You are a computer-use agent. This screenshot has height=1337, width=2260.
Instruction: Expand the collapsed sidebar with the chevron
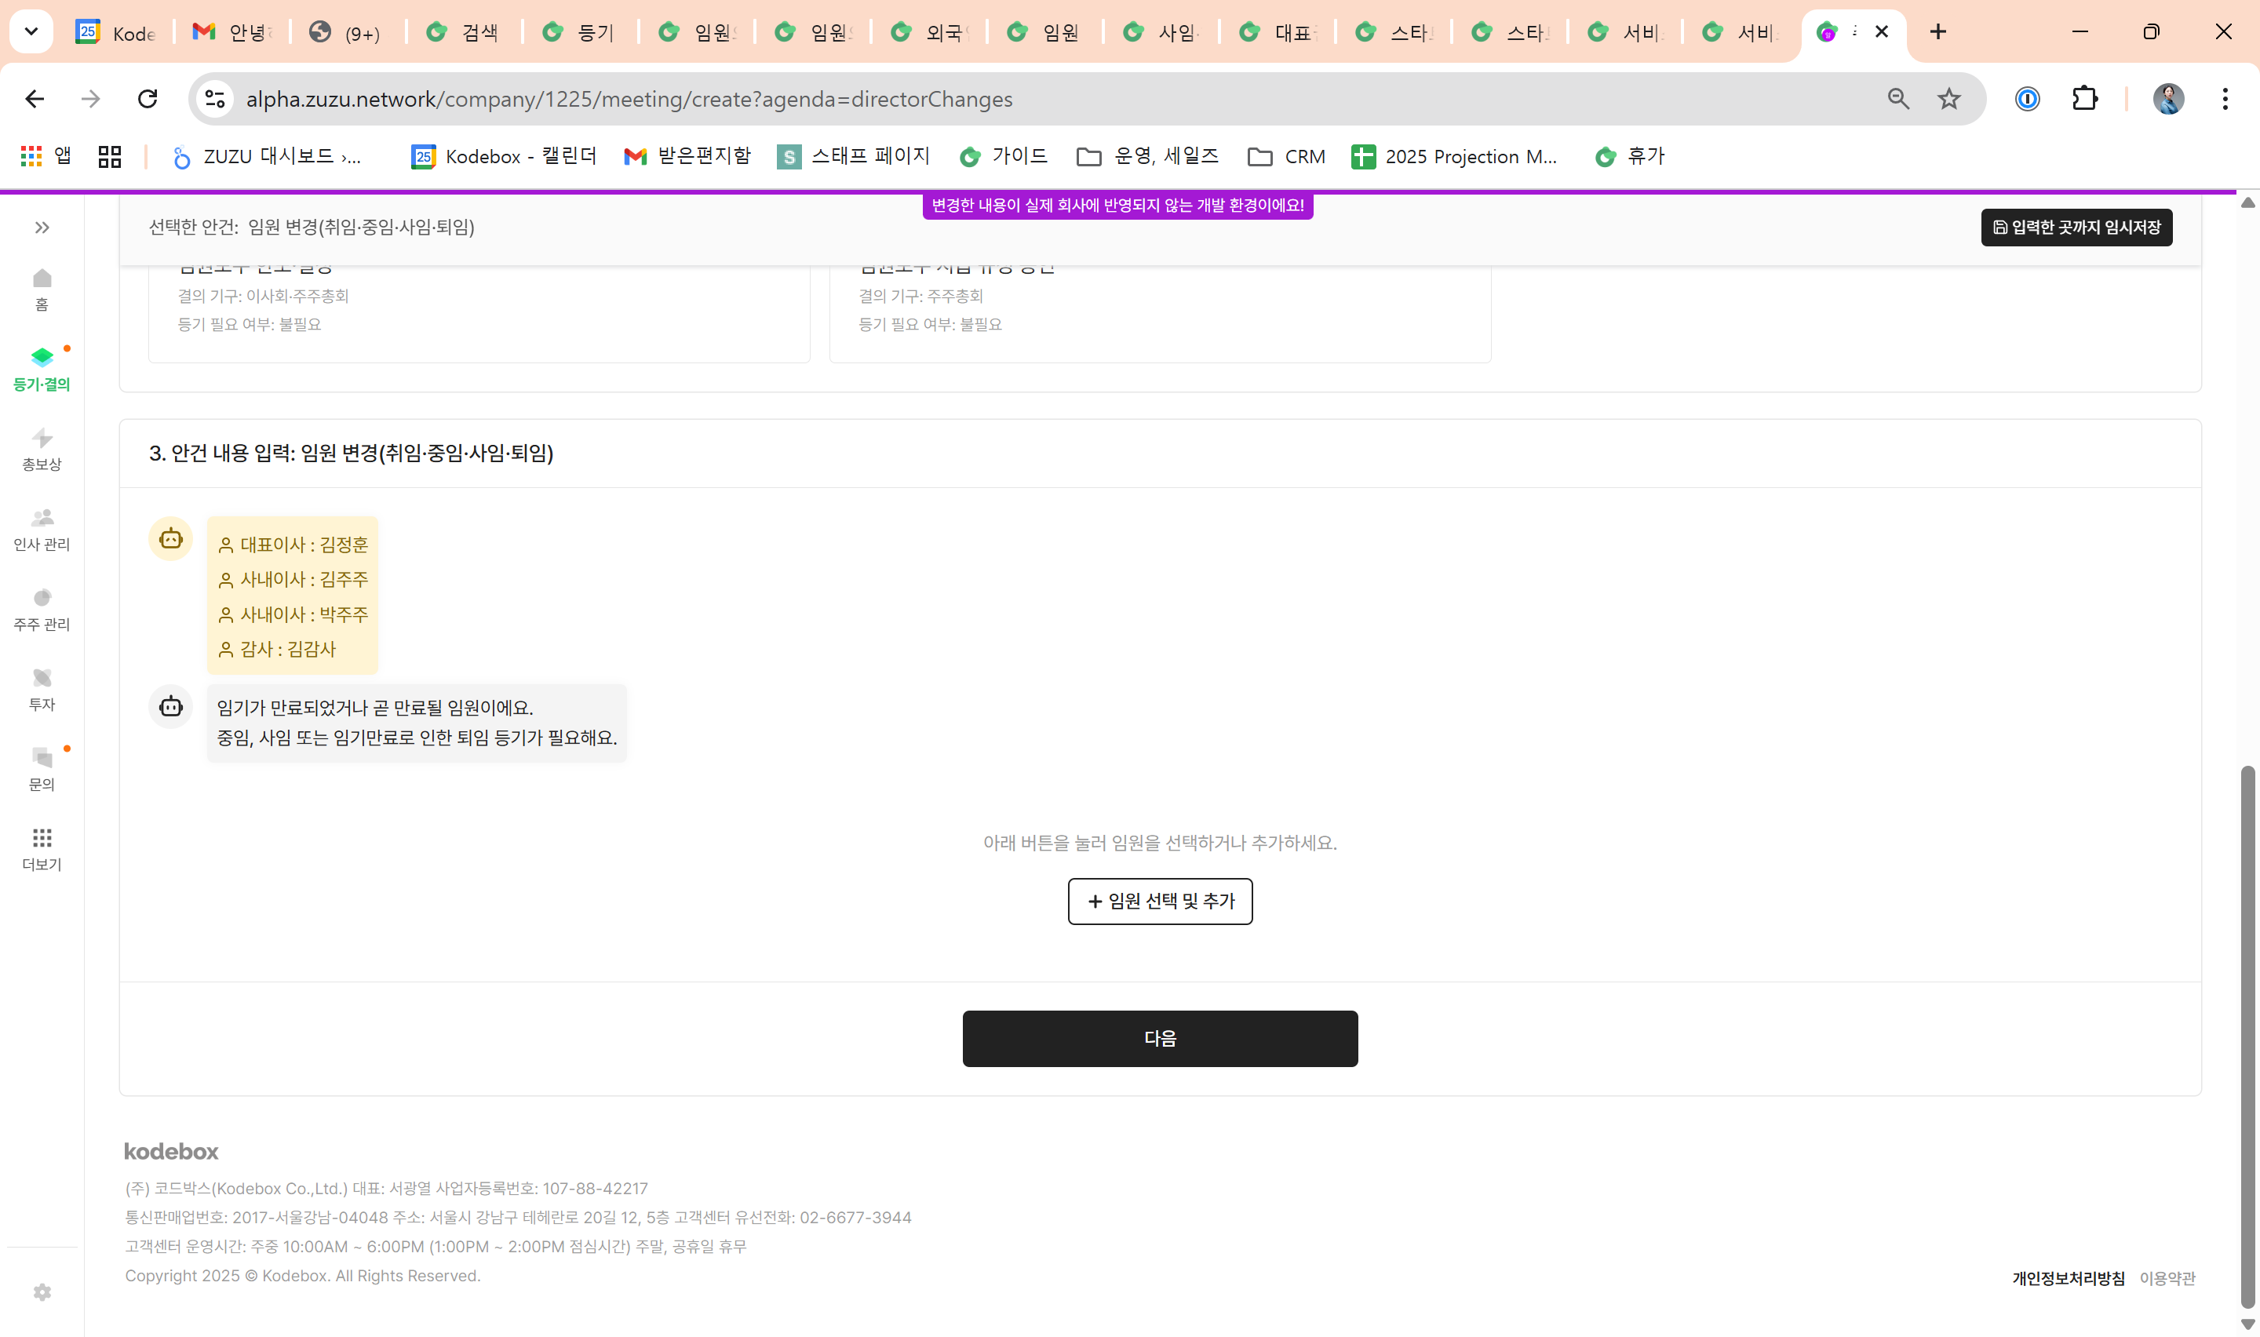(x=42, y=227)
